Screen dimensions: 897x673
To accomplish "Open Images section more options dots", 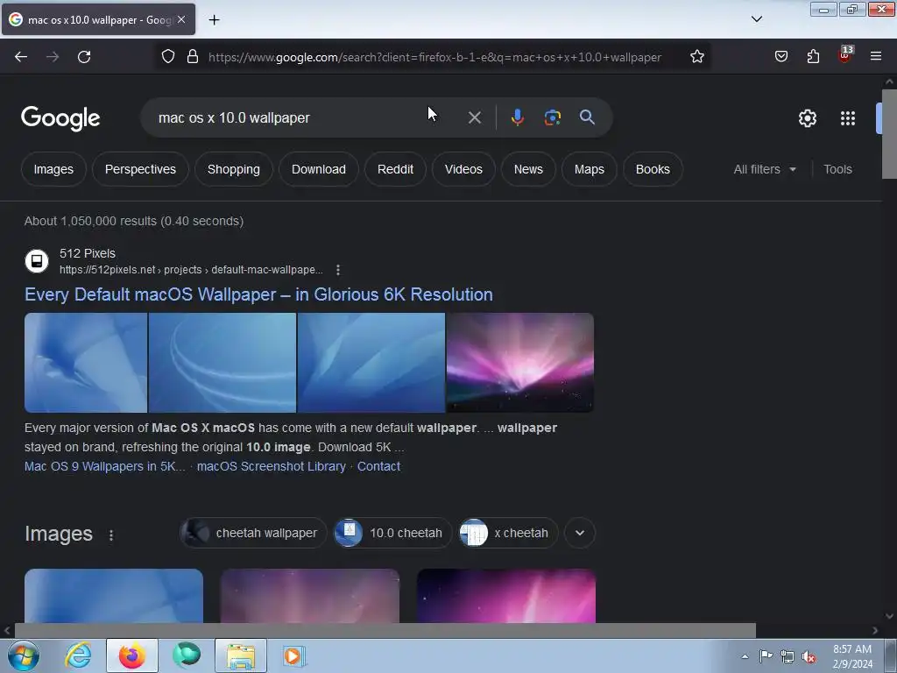I will click(x=111, y=535).
